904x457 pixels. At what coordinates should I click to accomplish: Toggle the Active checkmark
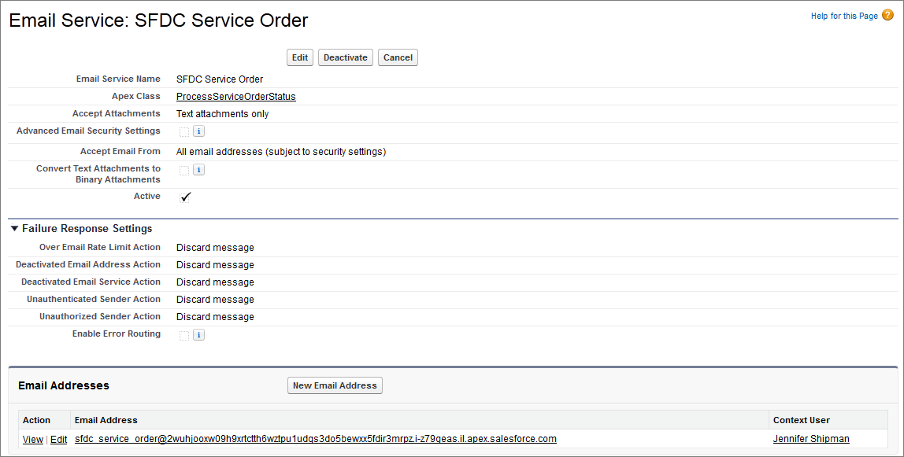tap(185, 197)
